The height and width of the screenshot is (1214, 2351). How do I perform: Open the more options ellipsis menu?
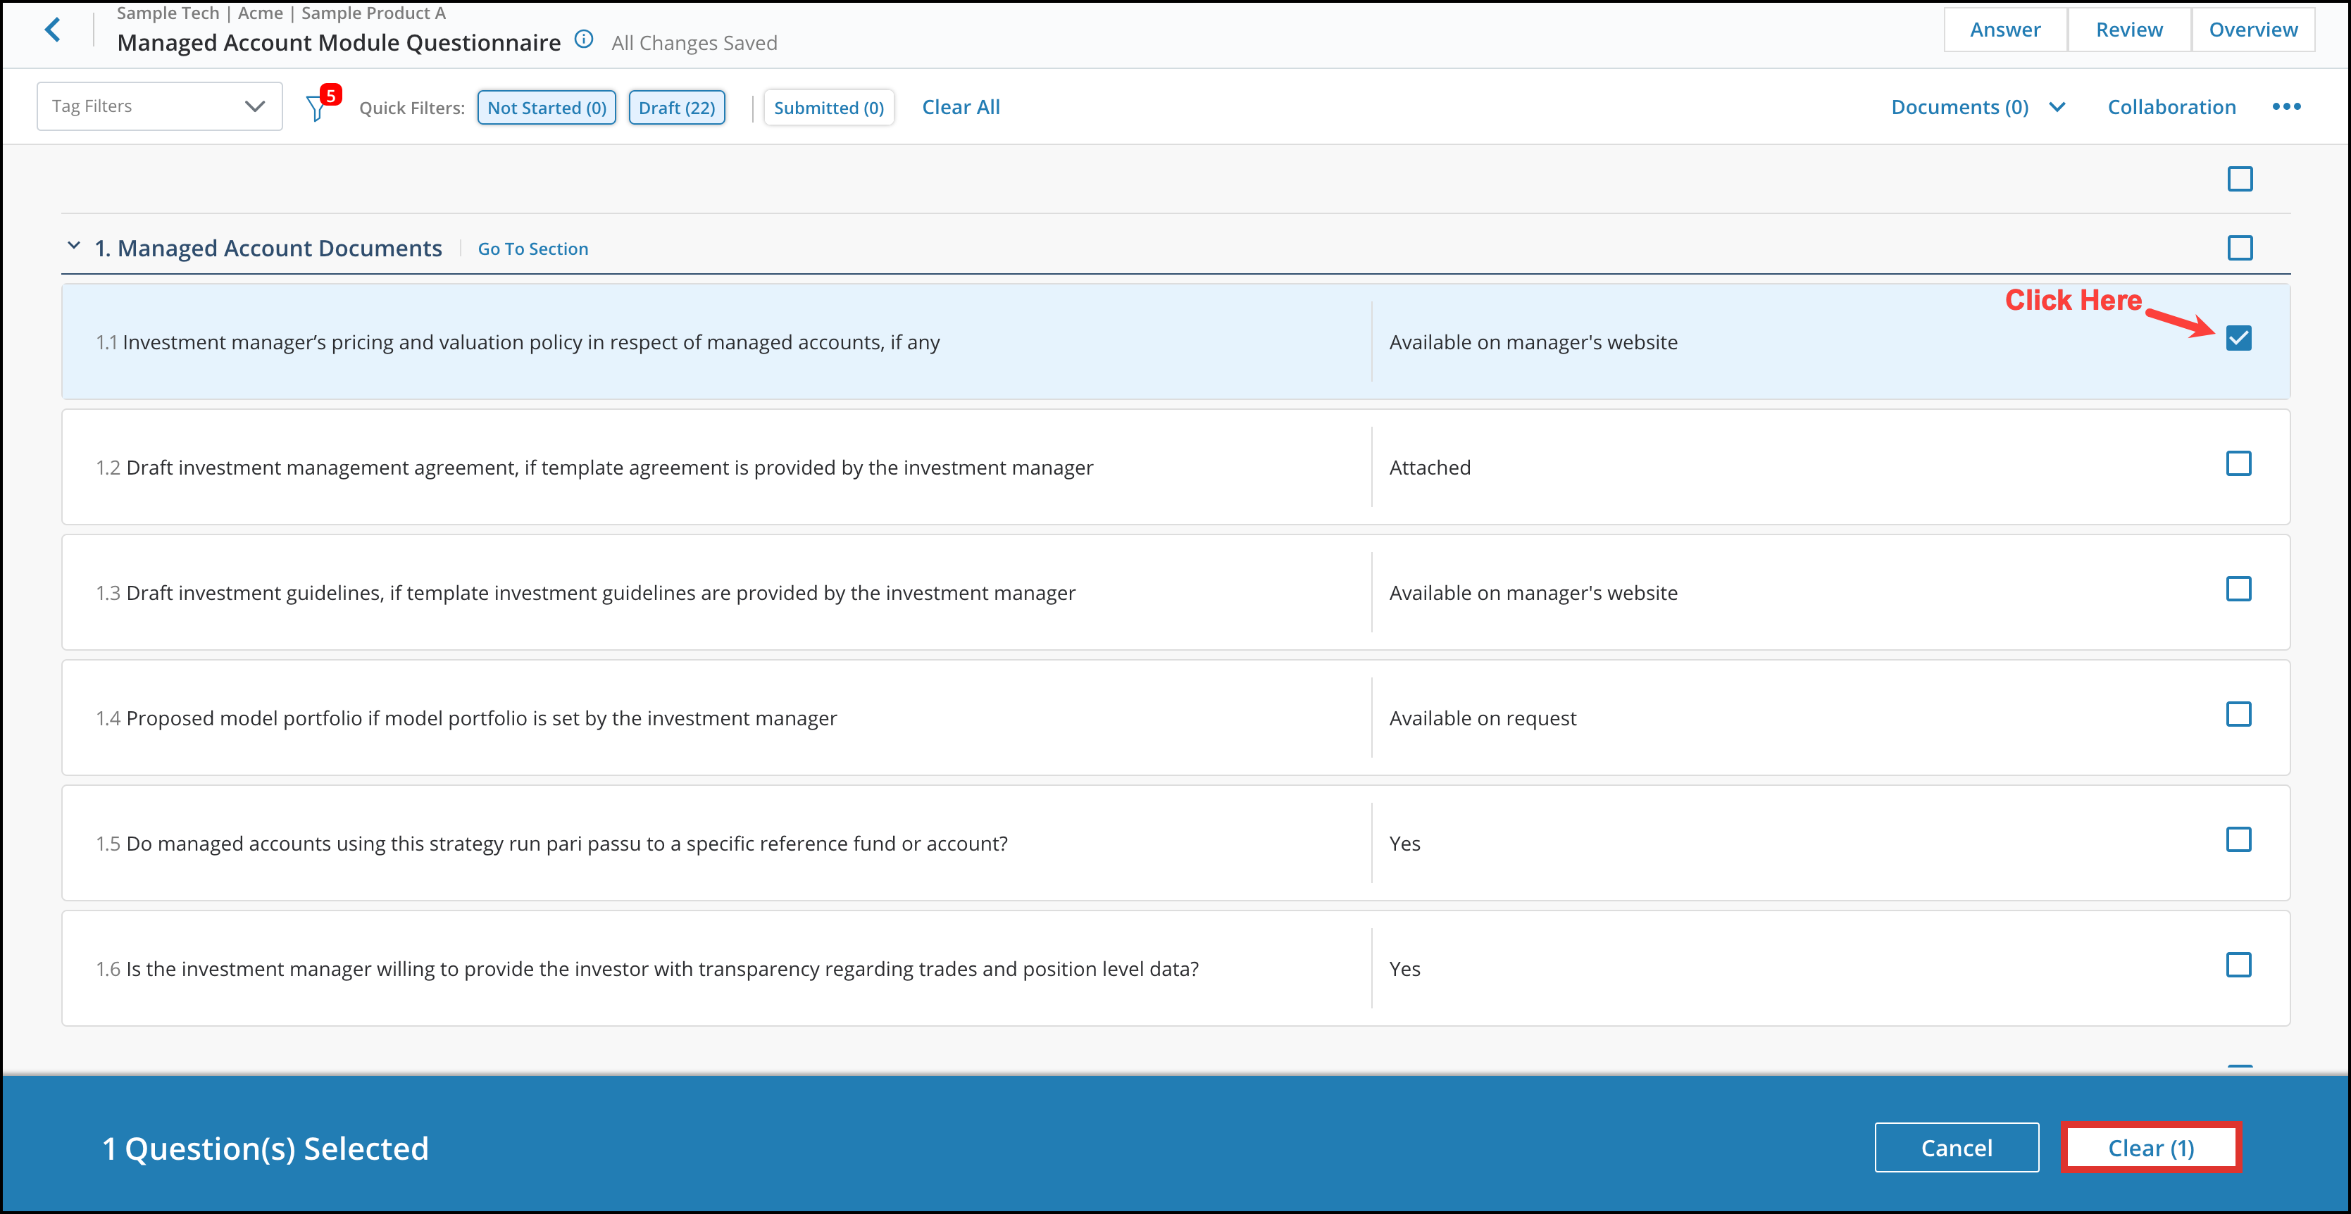[2287, 106]
